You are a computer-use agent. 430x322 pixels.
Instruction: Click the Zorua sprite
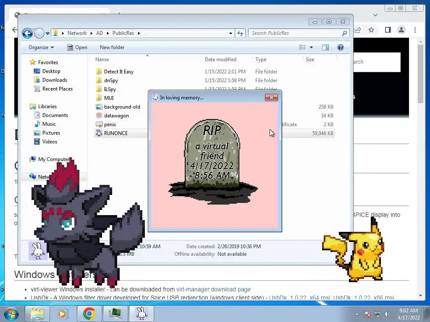[x=88, y=223]
